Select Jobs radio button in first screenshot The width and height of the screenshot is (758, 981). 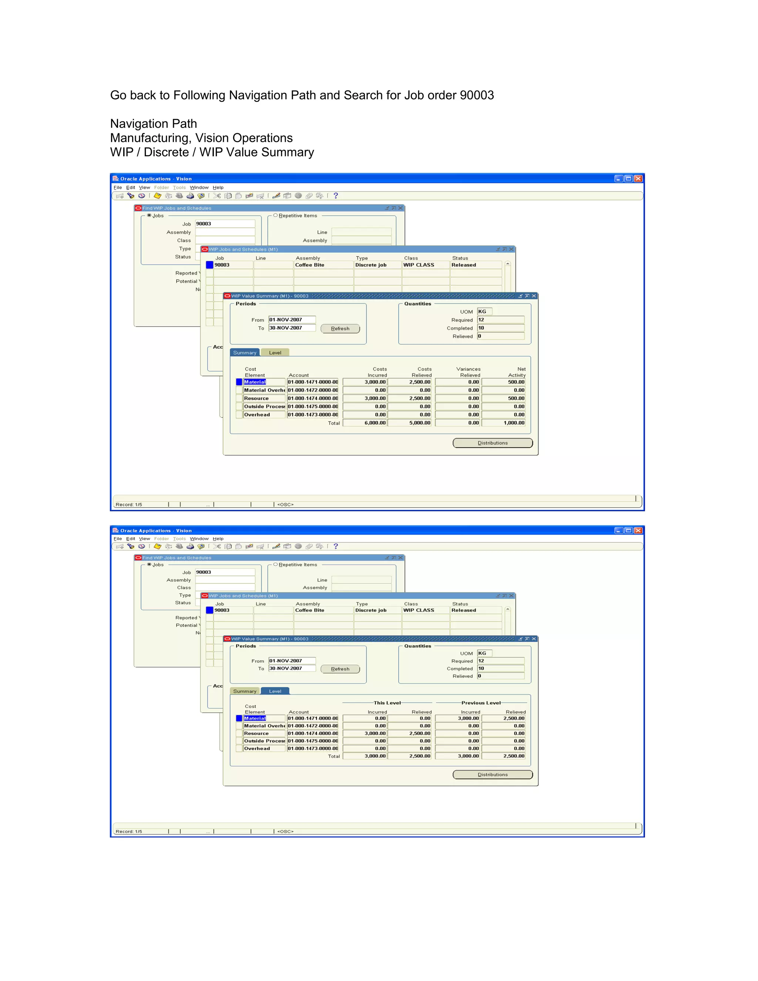[149, 215]
